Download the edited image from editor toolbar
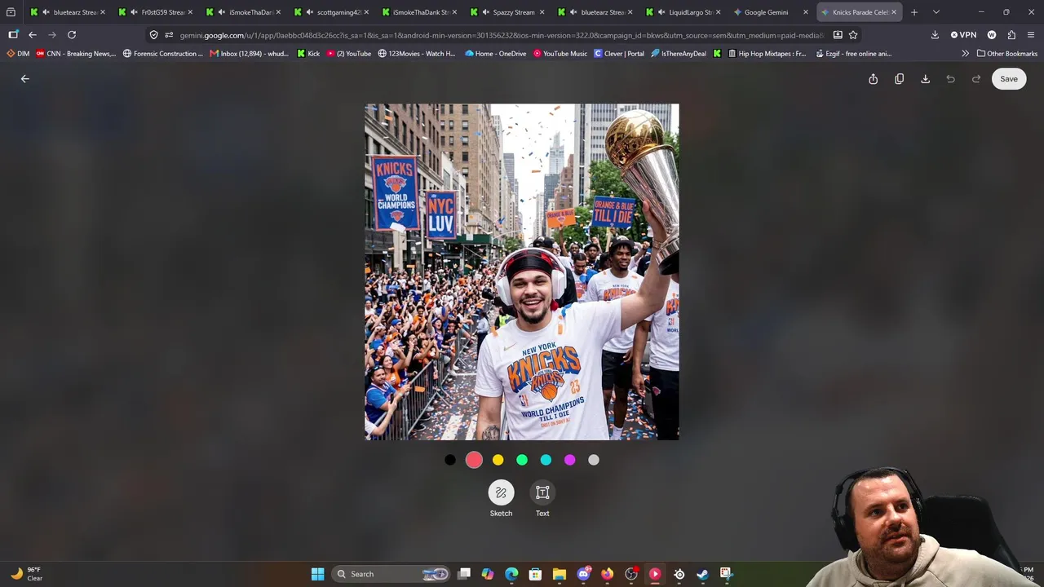Screen dimensions: 1044x587 point(925,79)
